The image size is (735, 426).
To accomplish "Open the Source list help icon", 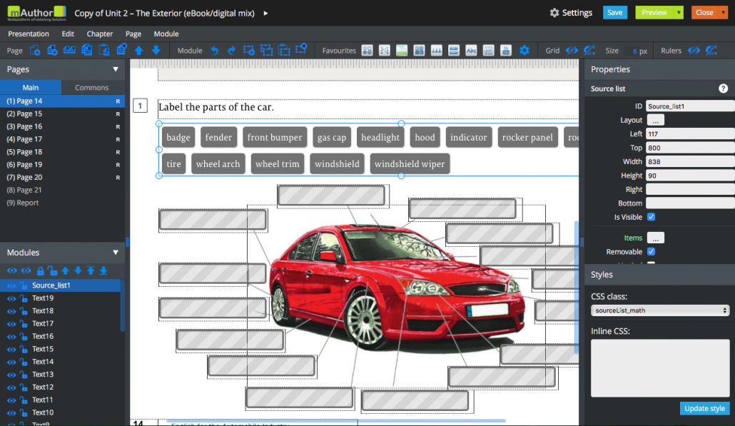I will coord(724,88).
